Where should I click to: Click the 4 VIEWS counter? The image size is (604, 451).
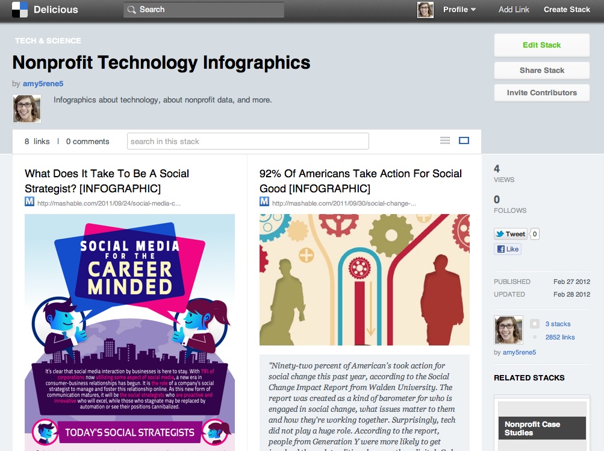coord(504,174)
